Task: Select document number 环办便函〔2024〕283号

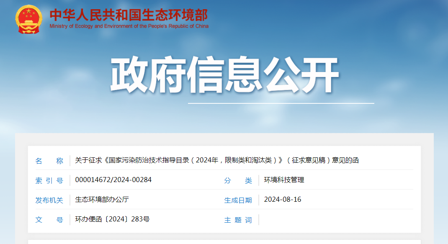Action: (x=112, y=219)
